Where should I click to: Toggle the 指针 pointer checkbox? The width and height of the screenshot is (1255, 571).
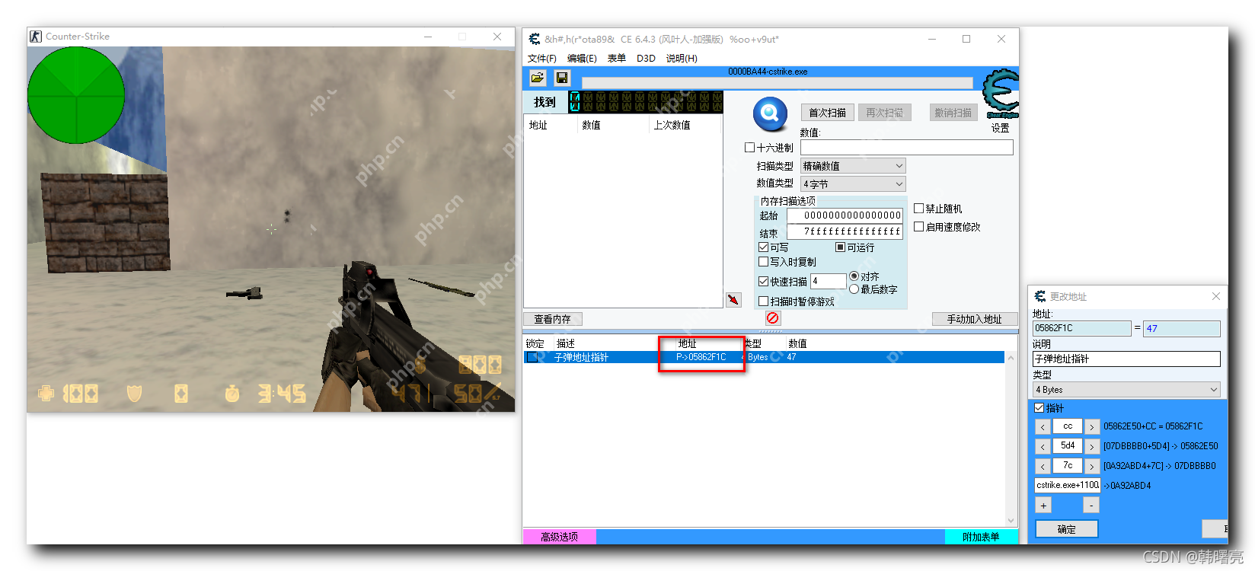point(1039,408)
